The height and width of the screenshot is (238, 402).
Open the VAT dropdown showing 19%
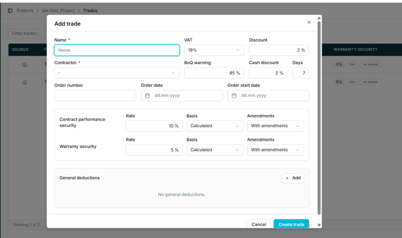(x=214, y=50)
